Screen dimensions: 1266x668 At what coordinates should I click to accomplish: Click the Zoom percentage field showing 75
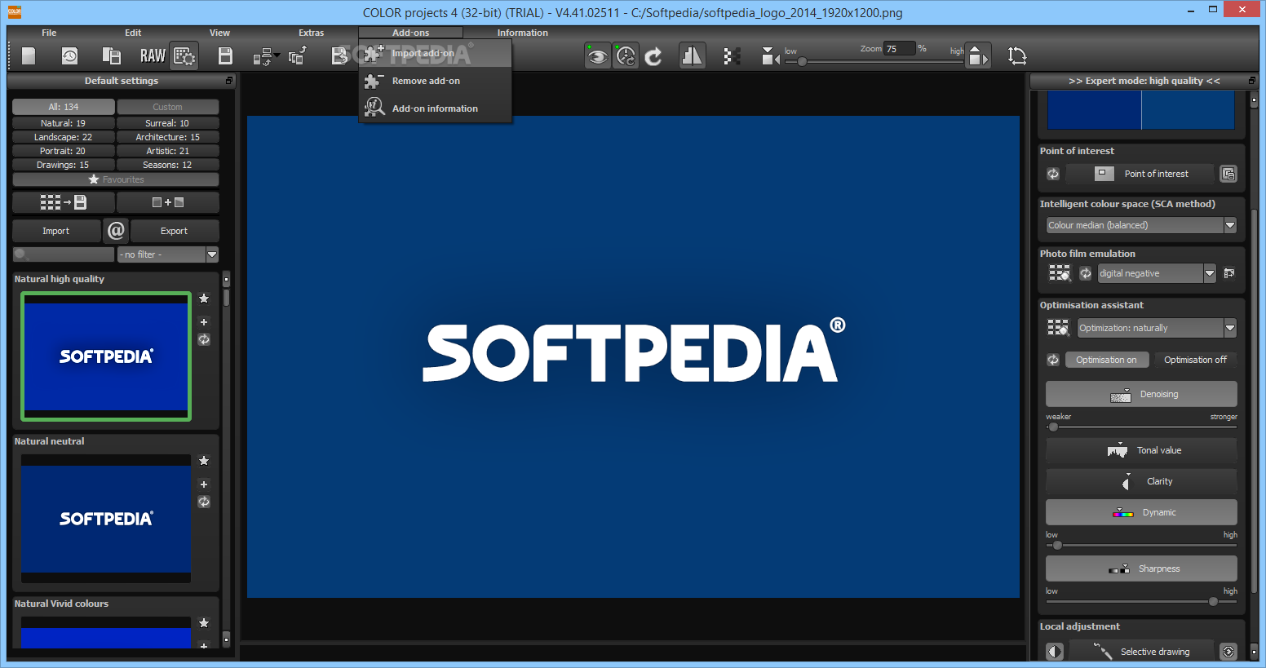(900, 49)
